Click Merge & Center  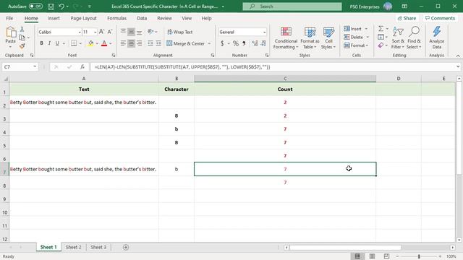(x=185, y=43)
